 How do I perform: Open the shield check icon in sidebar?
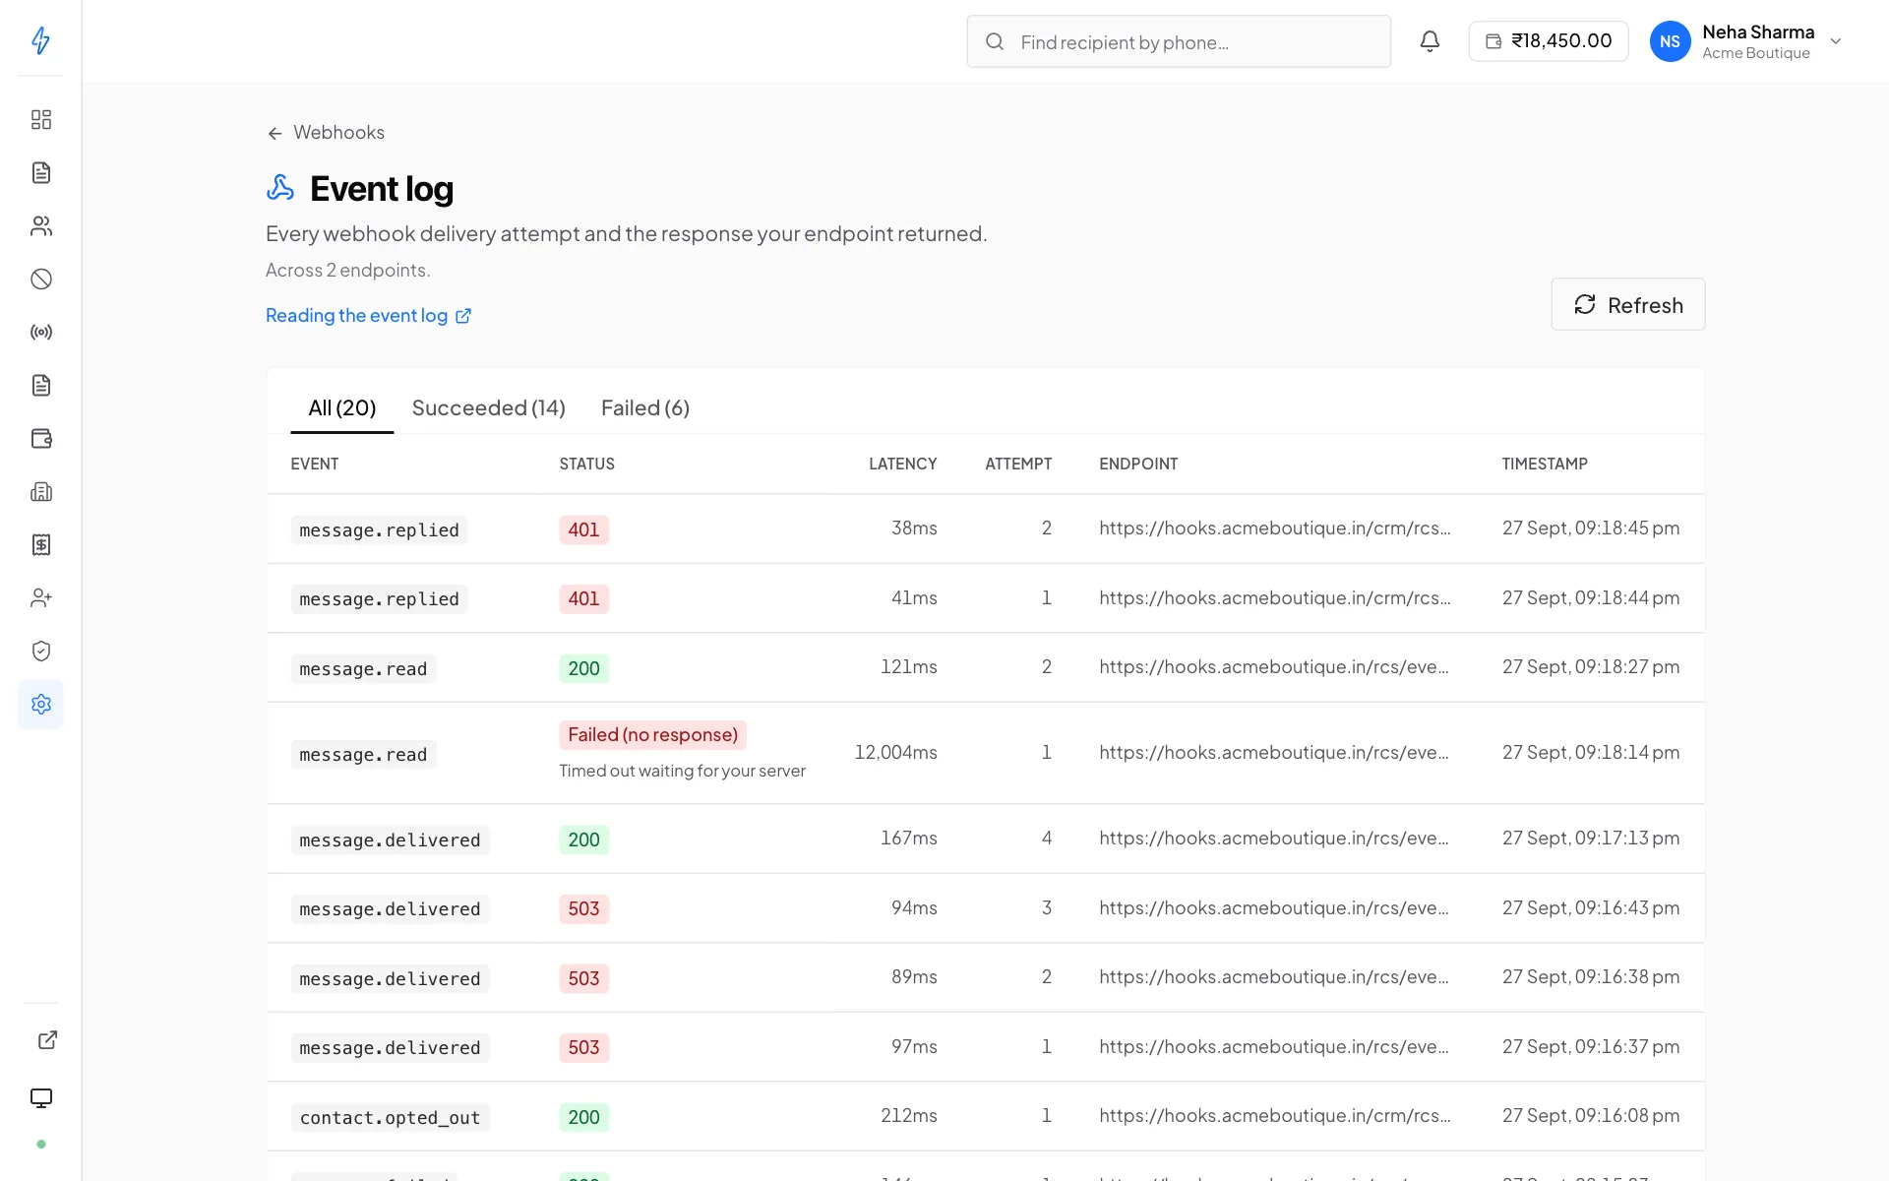(x=40, y=651)
